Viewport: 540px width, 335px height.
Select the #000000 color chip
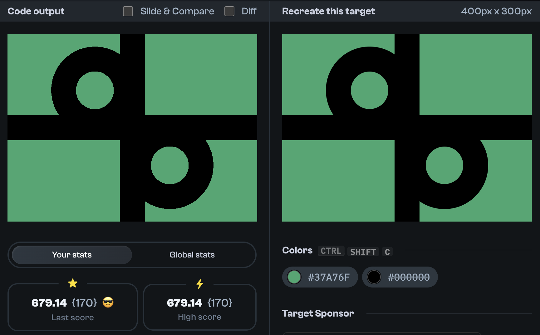pos(400,277)
